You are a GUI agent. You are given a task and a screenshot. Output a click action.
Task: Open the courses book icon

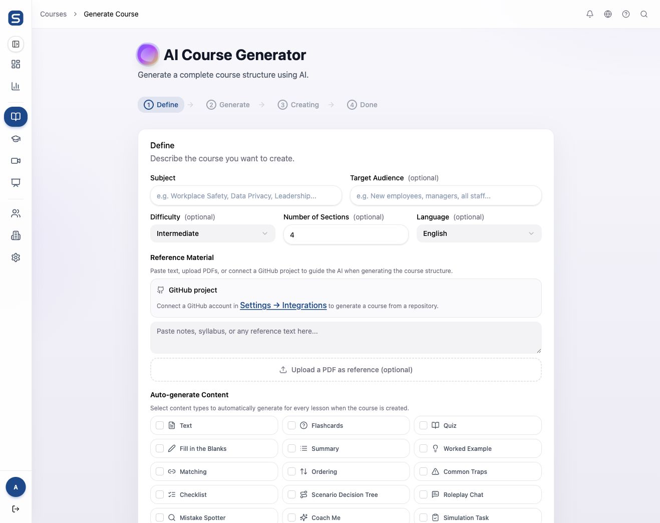coord(16,117)
